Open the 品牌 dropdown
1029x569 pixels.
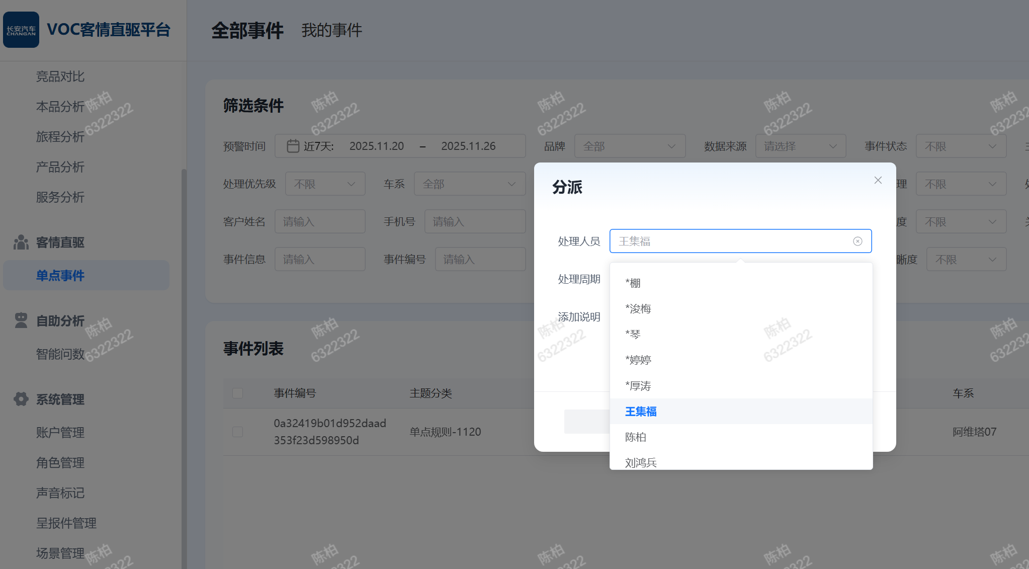coord(630,146)
